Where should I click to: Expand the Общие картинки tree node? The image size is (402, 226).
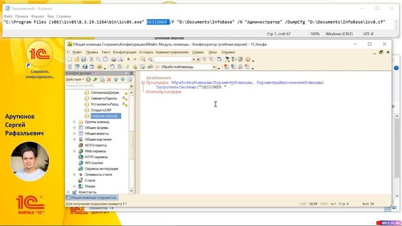coord(74,139)
